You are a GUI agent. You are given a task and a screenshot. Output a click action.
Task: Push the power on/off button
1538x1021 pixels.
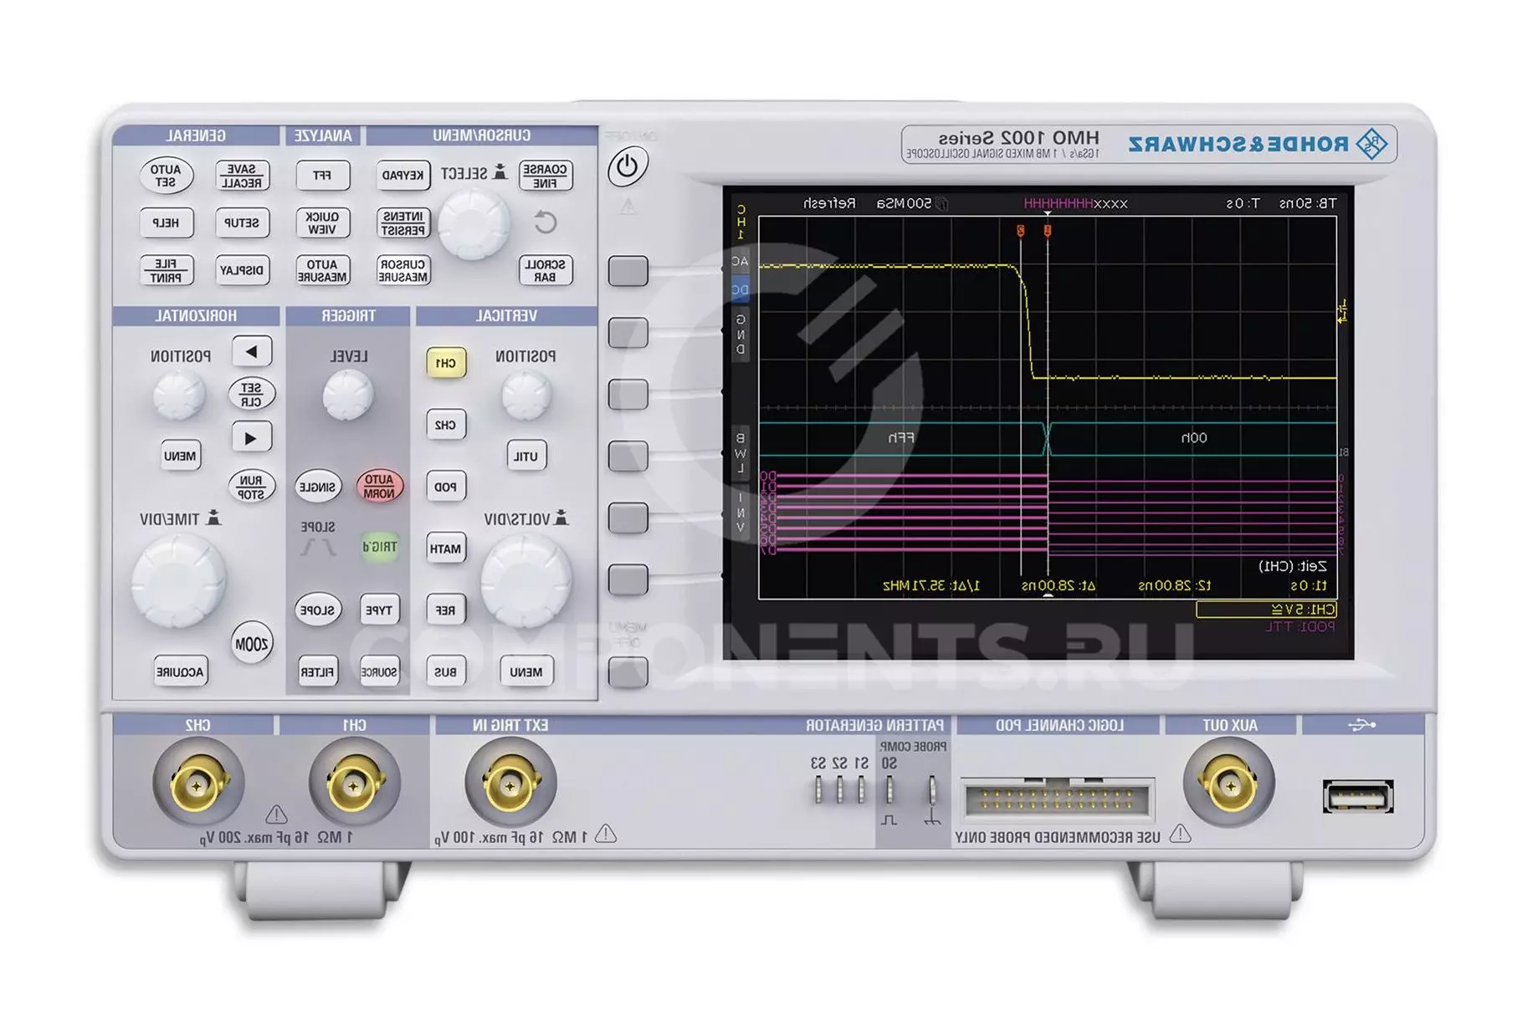(x=627, y=166)
